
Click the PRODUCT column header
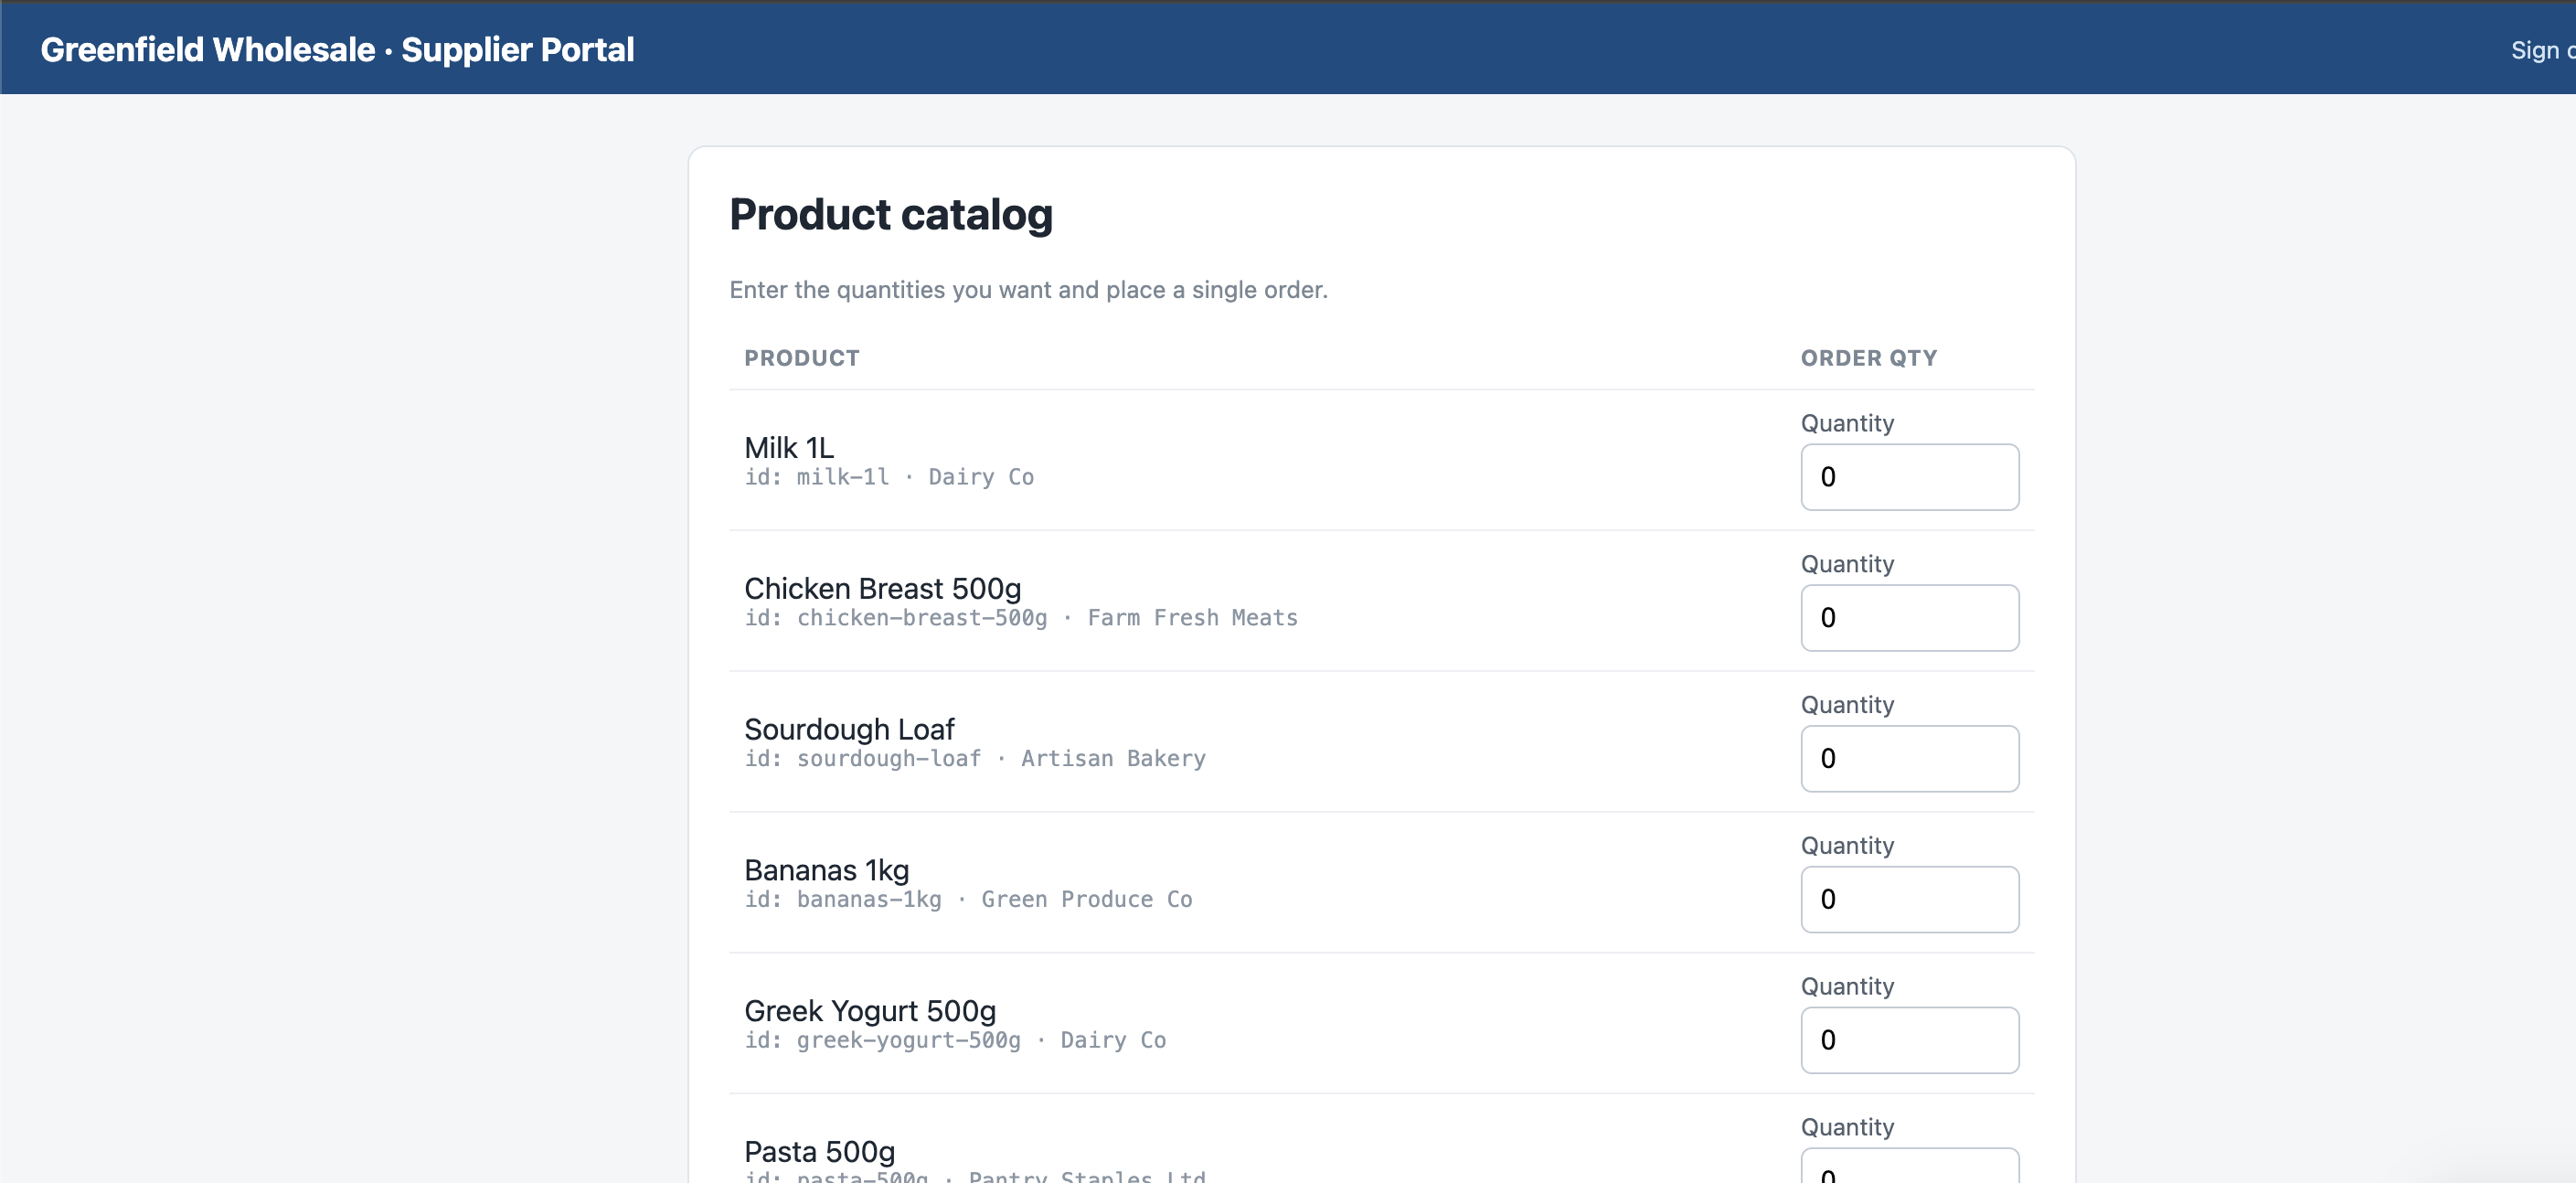801,358
